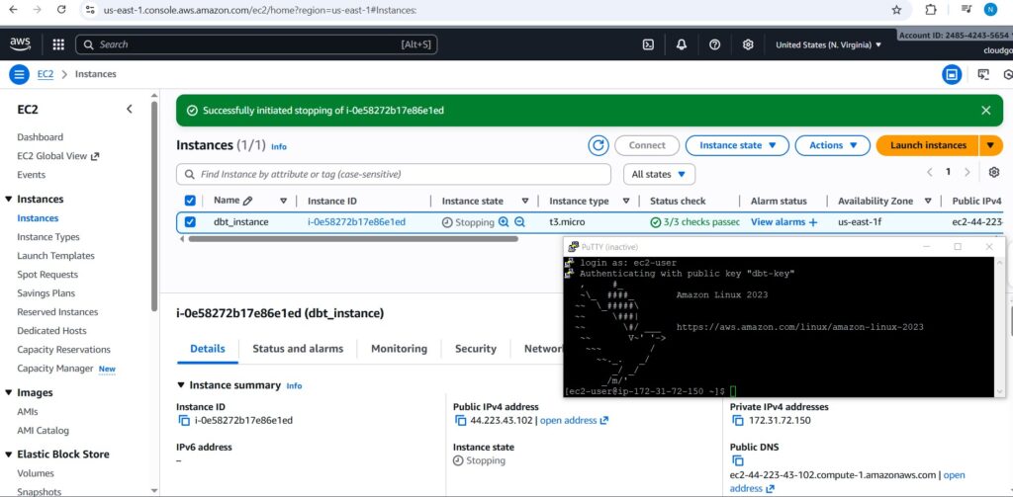This screenshot has height=497, width=1013.
Task: Collapse the Instance summary section
Action: [x=181, y=385]
